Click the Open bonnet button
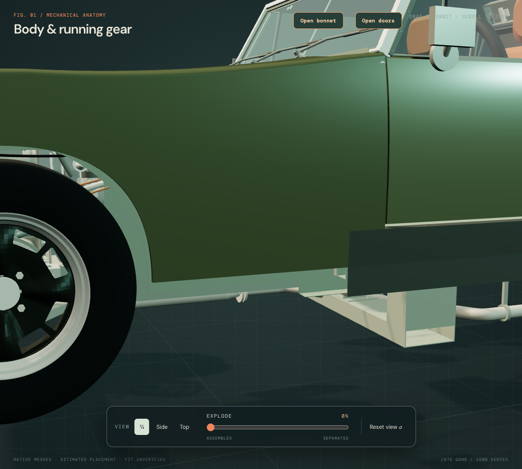This screenshot has width=522, height=469. click(318, 21)
